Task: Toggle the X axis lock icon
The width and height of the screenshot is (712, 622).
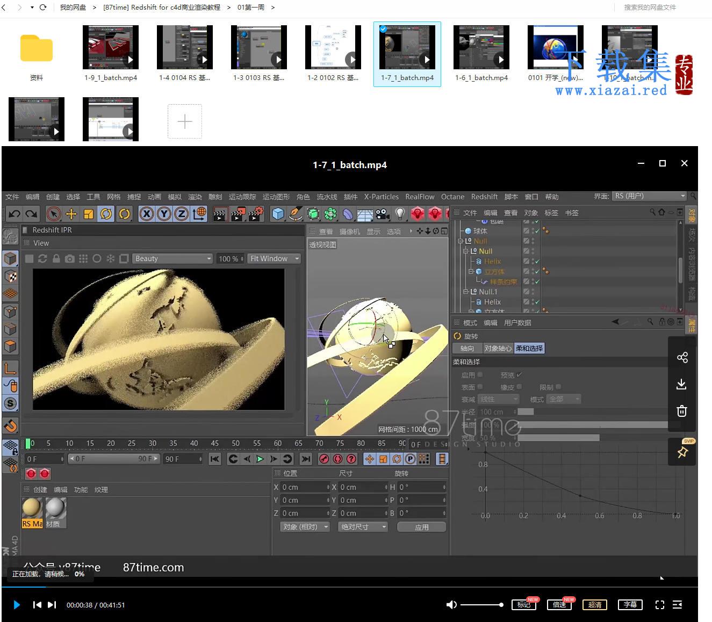Action: click(146, 214)
